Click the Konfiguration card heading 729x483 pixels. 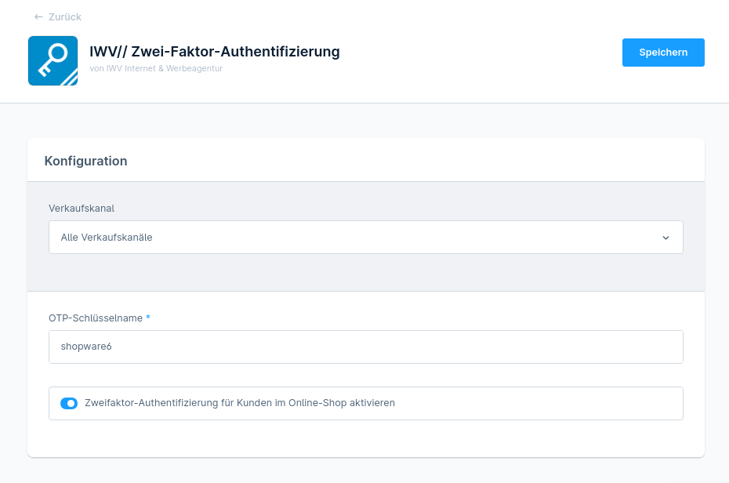pos(85,161)
